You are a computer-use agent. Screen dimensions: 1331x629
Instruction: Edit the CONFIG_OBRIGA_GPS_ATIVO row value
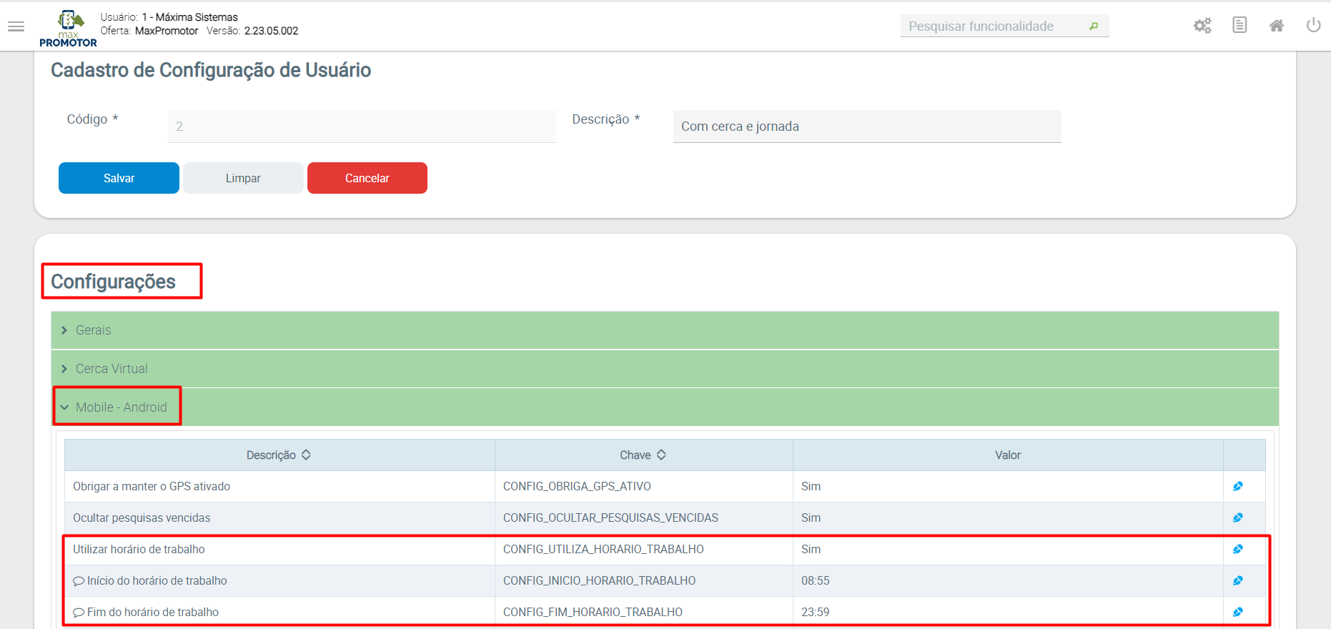[1238, 487]
